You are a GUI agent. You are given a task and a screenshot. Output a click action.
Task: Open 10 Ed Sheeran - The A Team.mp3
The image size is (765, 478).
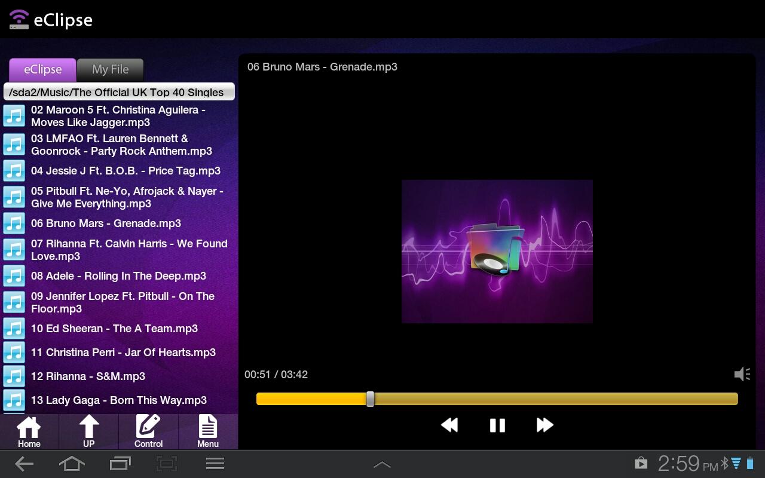[x=114, y=329]
